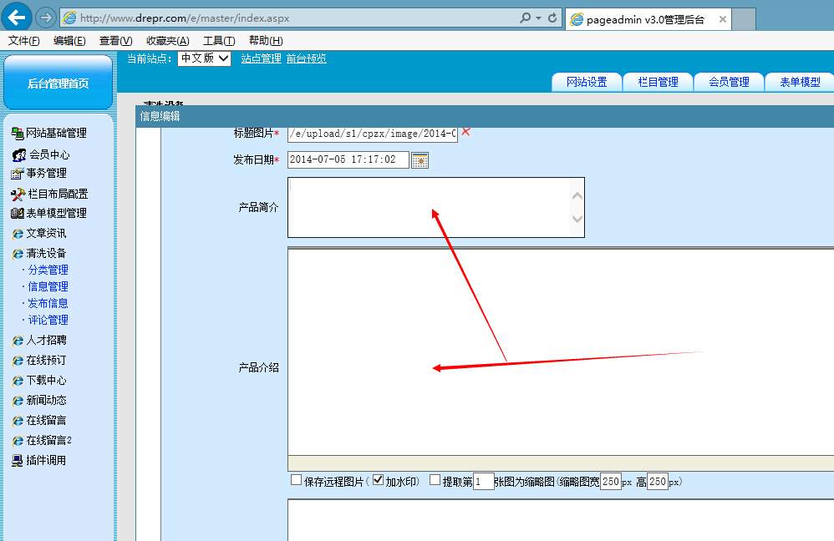Click the 后台管理首页 button
The image size is (834, 541).
pos(58,83)
